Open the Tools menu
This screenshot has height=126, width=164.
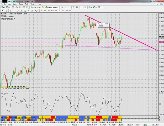click(27, 4)
